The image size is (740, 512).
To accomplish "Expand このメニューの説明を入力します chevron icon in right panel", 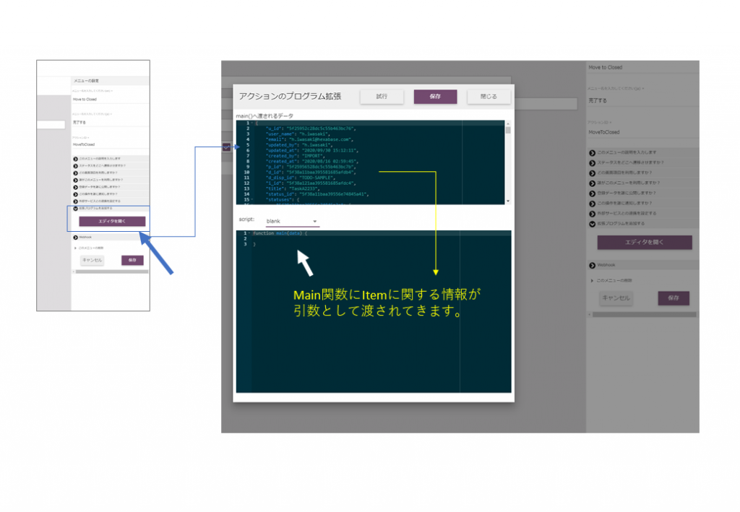I will tap(593, 152).
